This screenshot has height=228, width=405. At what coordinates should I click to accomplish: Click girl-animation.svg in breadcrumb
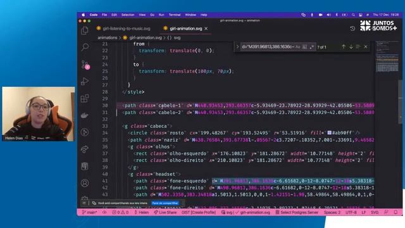click(x=145, y=38)
